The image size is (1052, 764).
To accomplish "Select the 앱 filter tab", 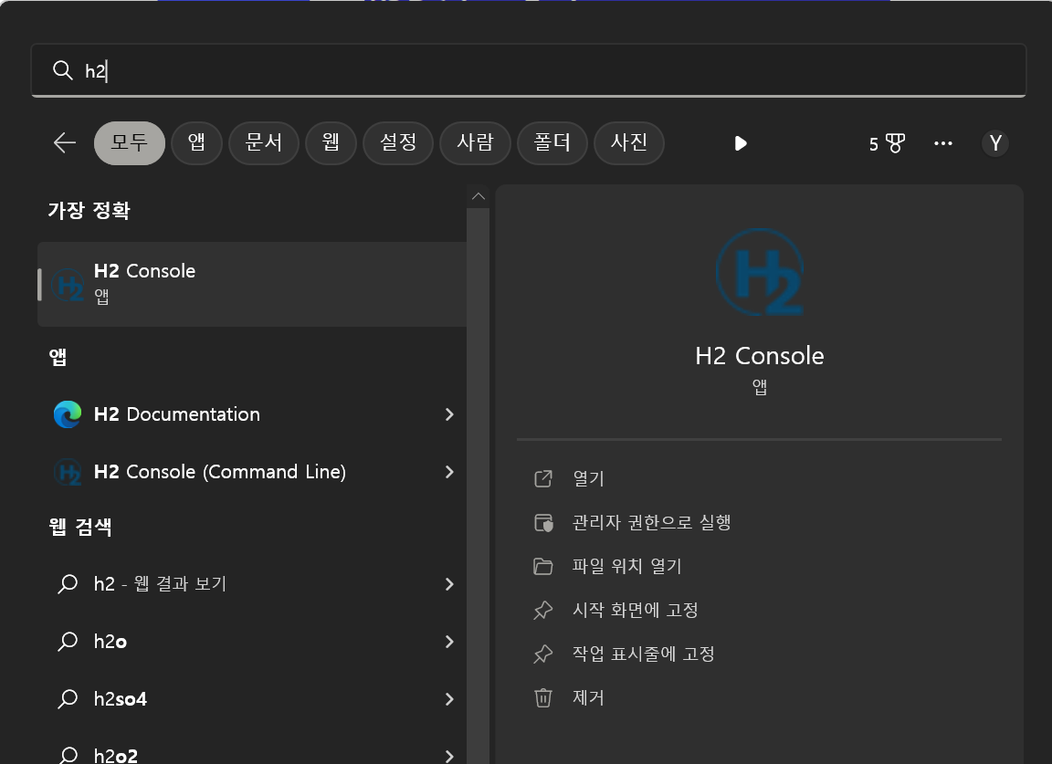I will click(x=196, y=143).
